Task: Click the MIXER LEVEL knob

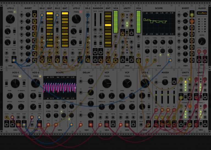Action: coord(165,82)
